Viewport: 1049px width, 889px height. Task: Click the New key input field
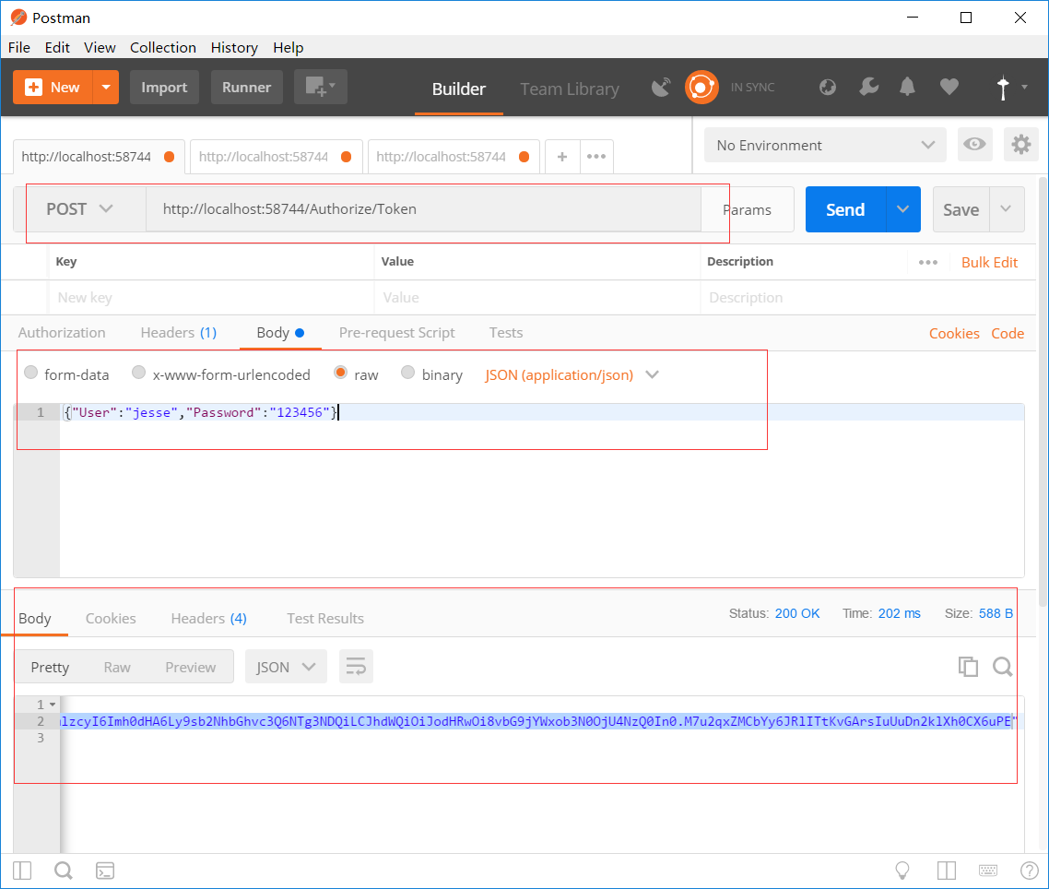(x=210, y=297)
